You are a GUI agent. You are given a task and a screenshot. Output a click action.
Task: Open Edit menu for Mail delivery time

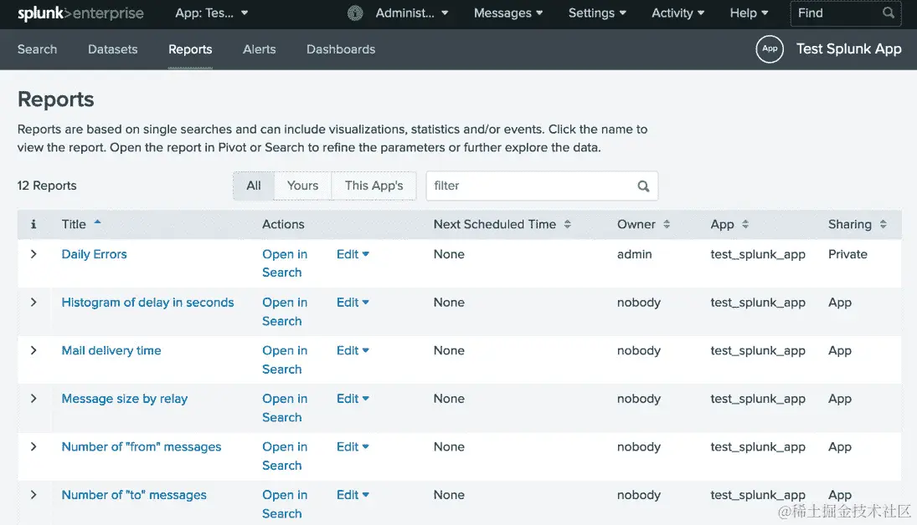coord(353,350)
